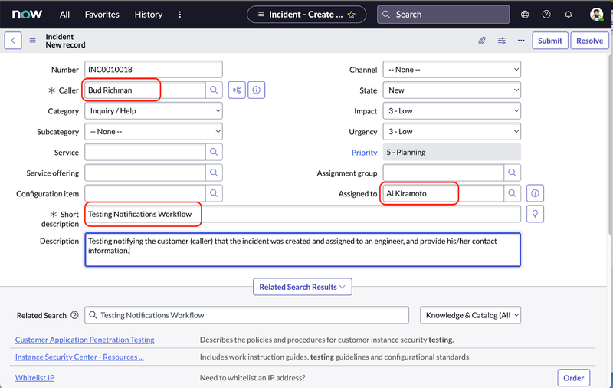Open the help question mark icon
The image size is (613, 388).
coord(546,14)
